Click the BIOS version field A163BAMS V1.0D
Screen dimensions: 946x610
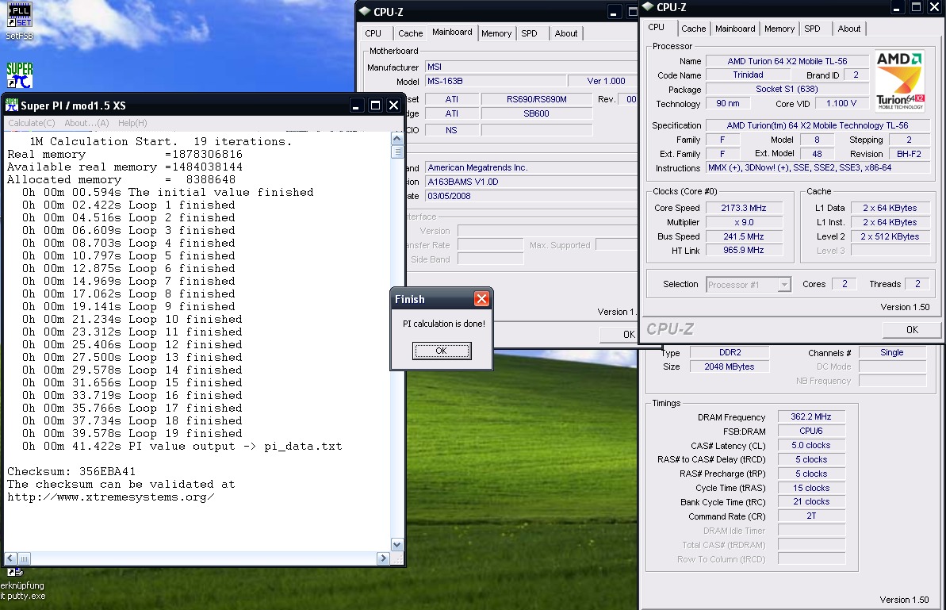click(x=531, y=182)
